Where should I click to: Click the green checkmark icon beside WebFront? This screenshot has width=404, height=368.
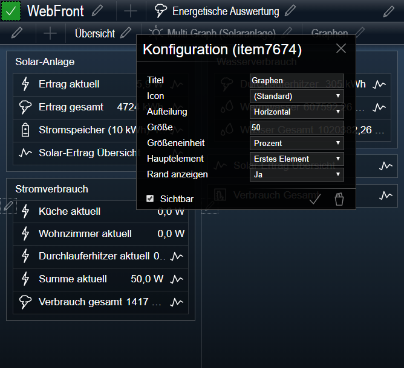click(11, 11)
